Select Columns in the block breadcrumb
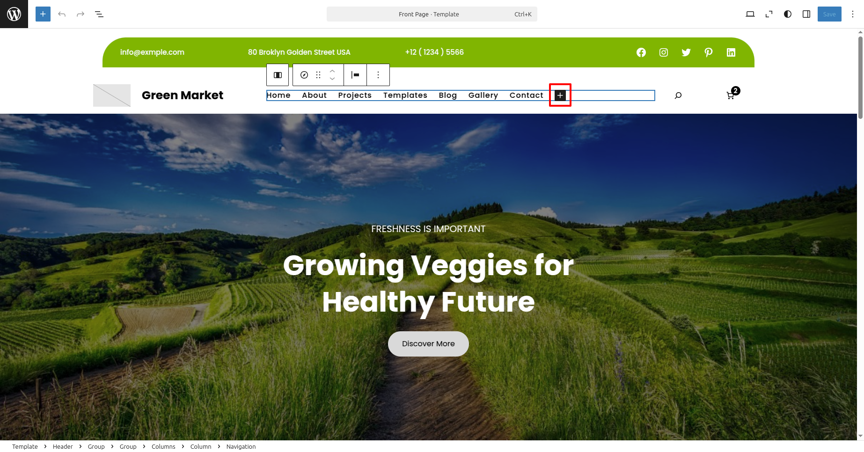The image size is (864, 452). pos(163,446)
